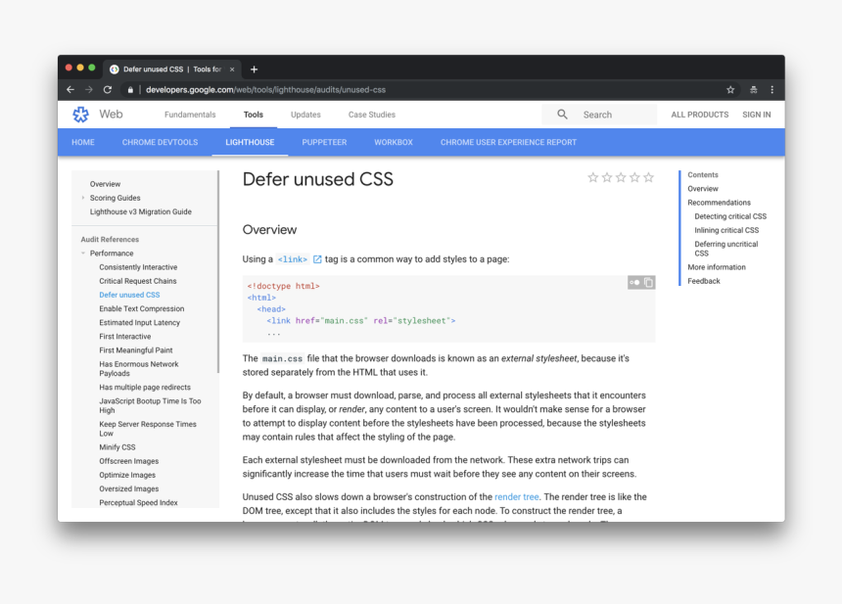Select the LIGHTHOUSE tab
The image size is (842, 604).
tap(250, 142)
